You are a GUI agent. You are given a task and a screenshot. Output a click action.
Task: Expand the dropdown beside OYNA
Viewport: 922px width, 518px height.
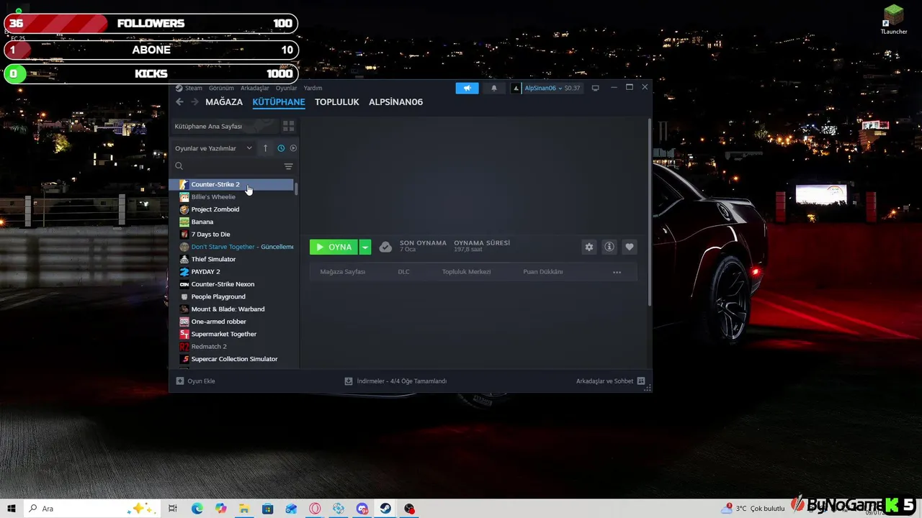click(365, 247)
